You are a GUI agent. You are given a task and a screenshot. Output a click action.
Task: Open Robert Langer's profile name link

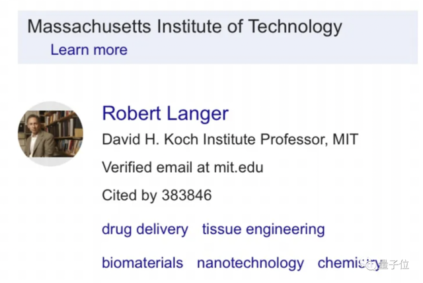[x=165, y=113]
